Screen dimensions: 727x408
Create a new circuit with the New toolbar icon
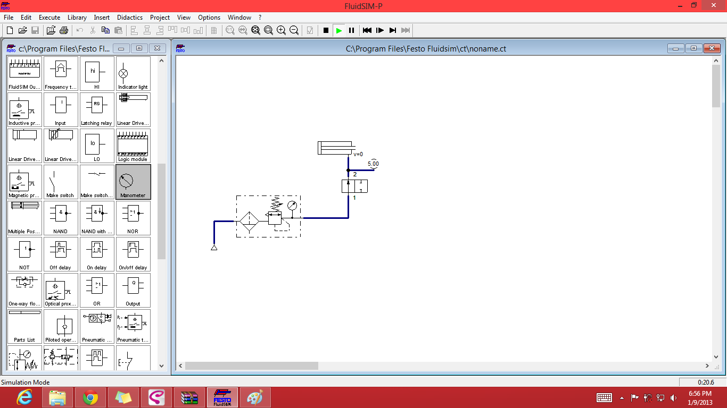[10, 30]
